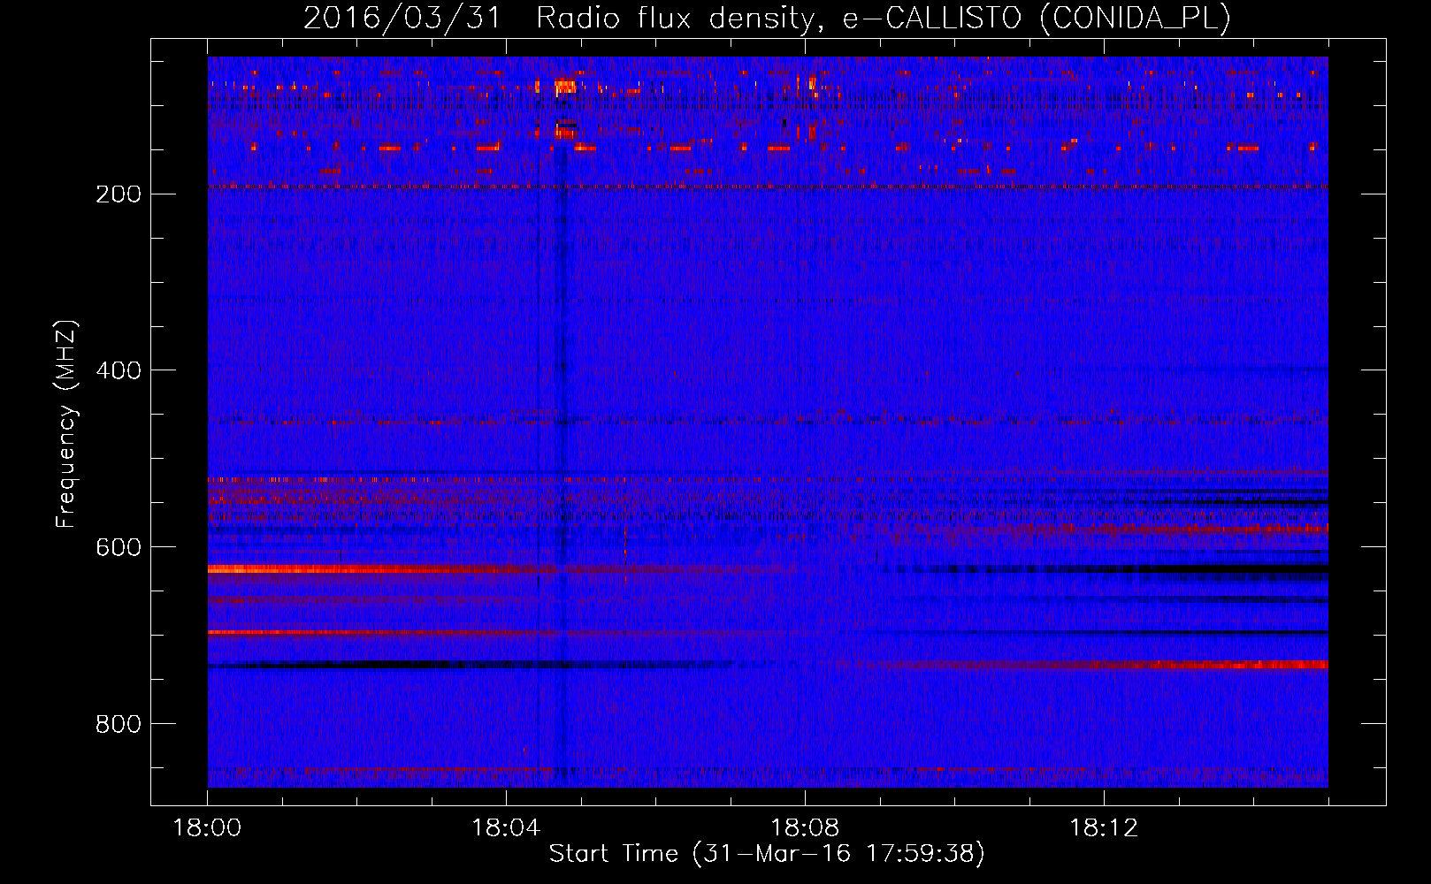1431x884 pixels.
Task: Click the 200 frequency tick label
Action: coord(119,194)
